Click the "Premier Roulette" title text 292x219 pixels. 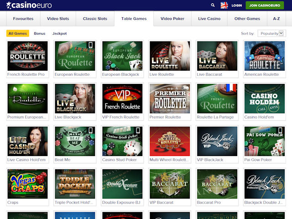[x=165, y=117]
